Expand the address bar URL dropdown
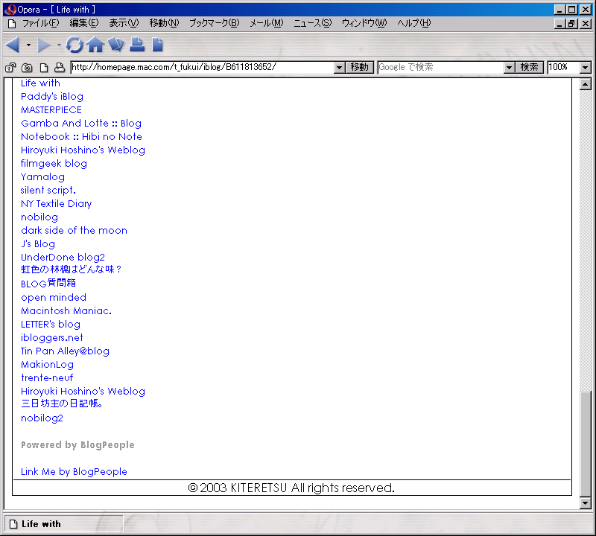The image size is (596, 536). pyautogui.click(x=340, y=68)
